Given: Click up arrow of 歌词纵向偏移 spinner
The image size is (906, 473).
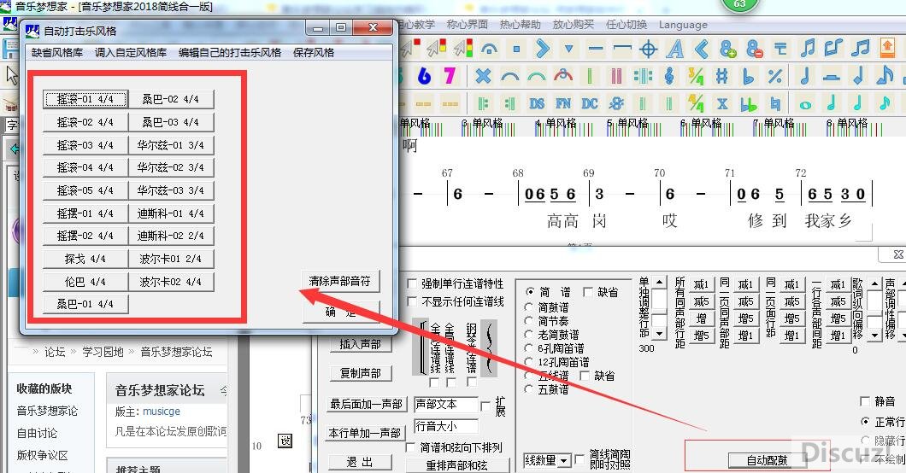Looking at the screenshot, I should pos(874,283).
